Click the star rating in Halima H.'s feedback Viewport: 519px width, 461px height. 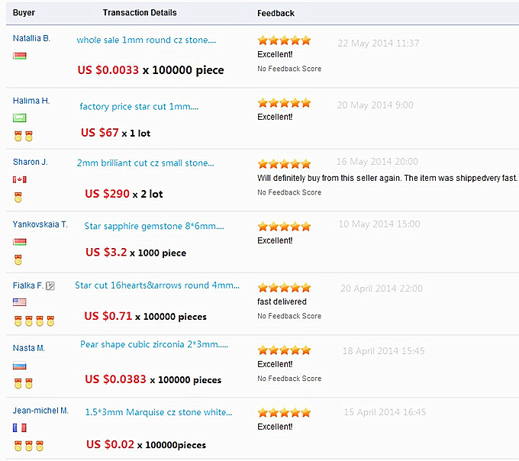pos(285,103)
